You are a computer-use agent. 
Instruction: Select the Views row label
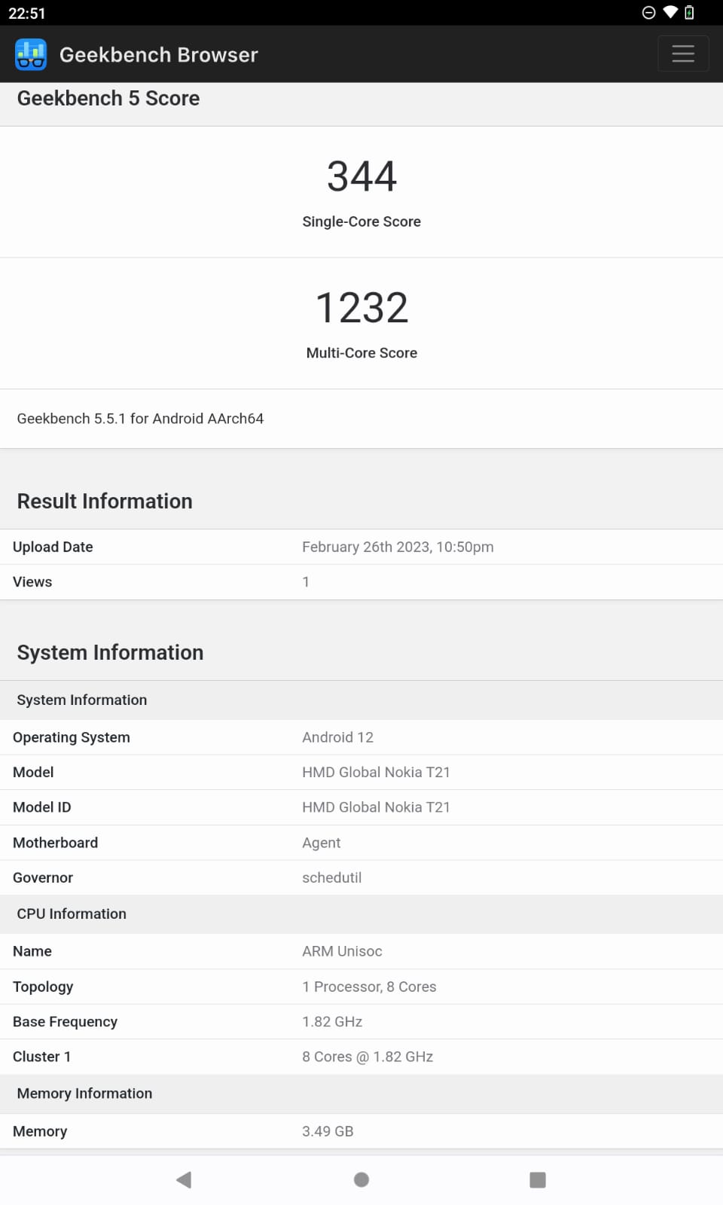pos(32,581)
